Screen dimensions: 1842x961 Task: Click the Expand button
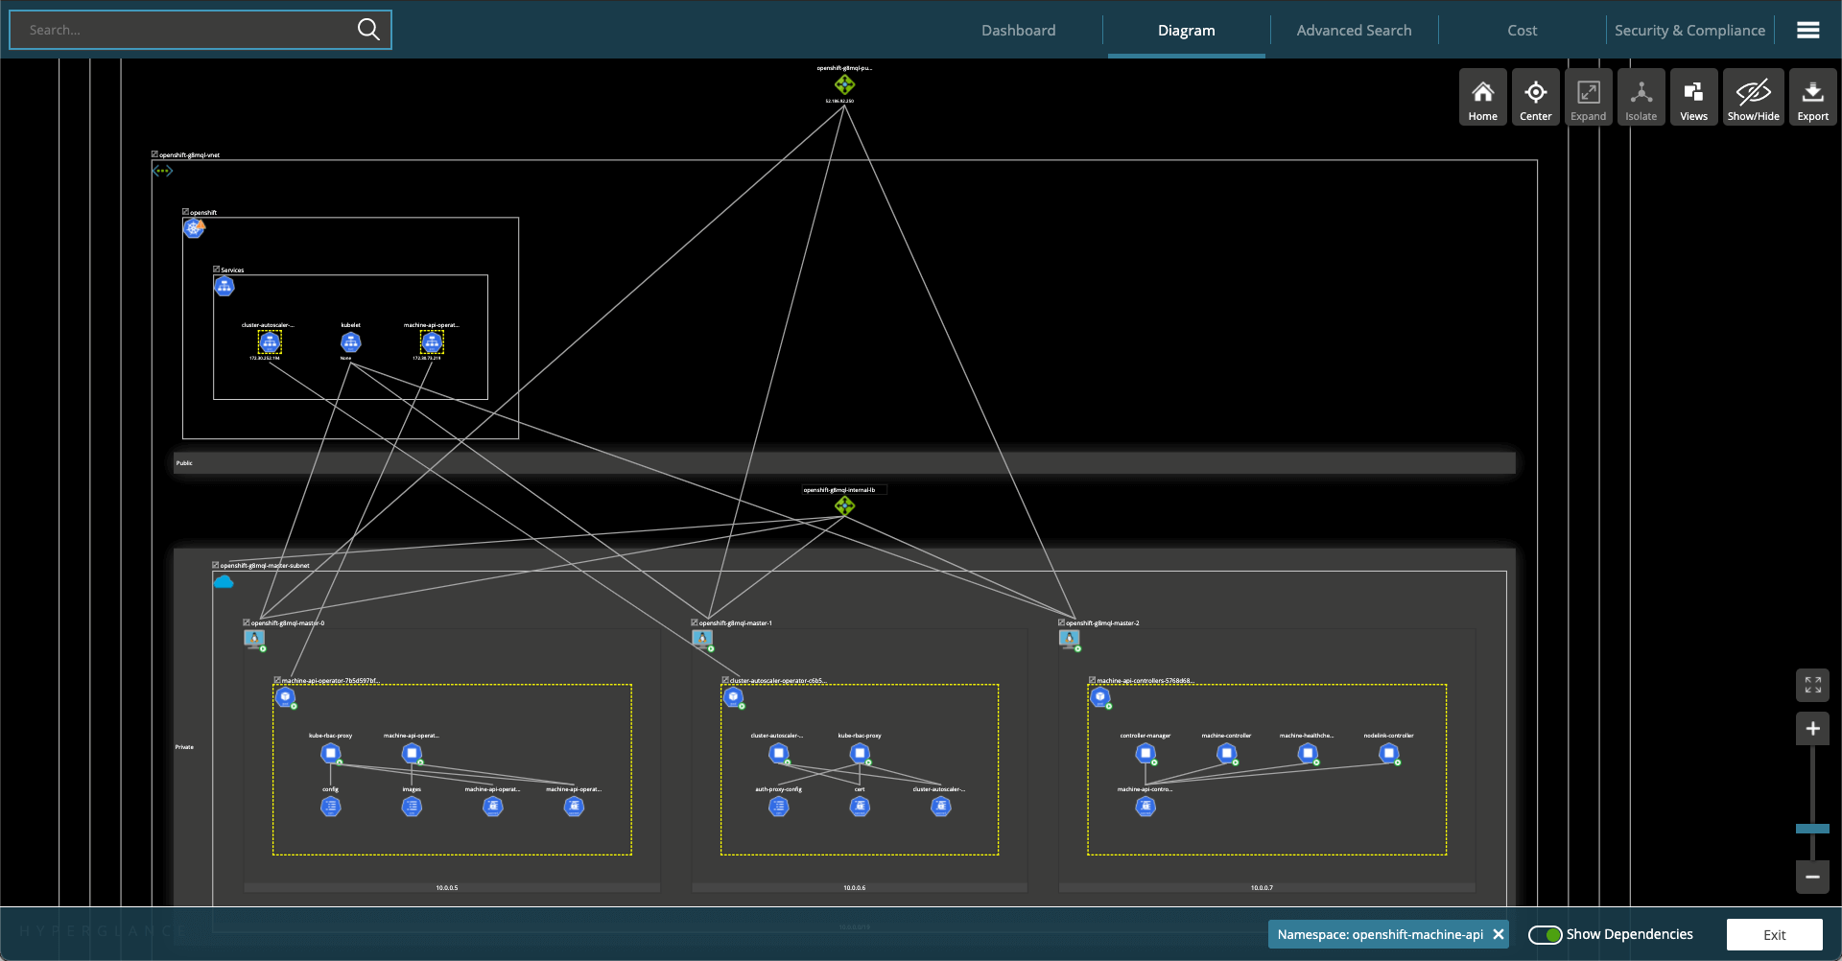pos(1589,97)
